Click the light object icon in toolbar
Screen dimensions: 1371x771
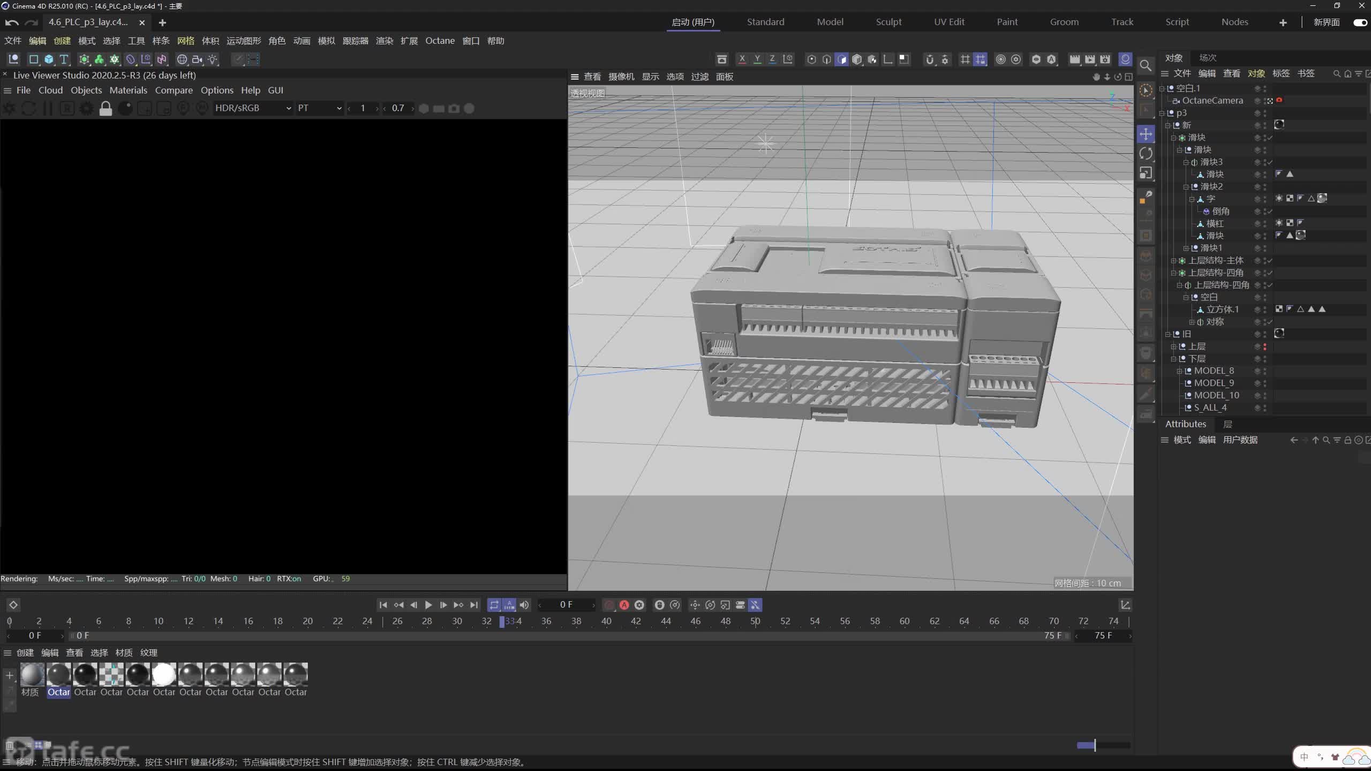pyautogui.click(x=213, y=59)
